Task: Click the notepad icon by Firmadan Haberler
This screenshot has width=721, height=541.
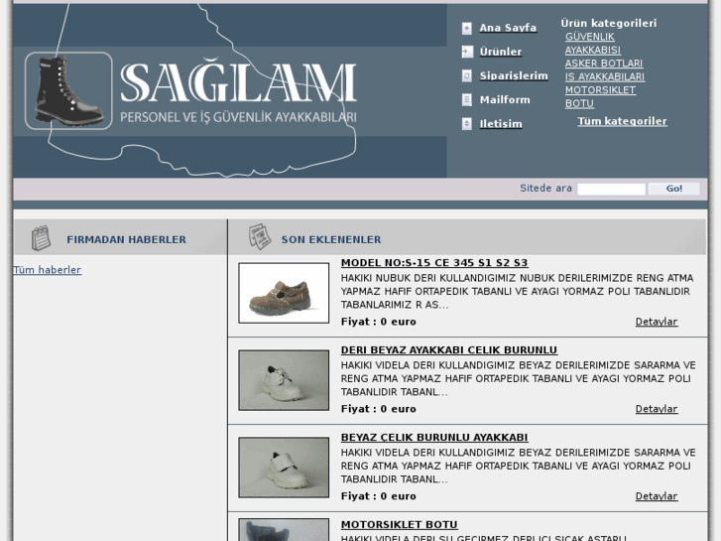Action: point(41,237)
